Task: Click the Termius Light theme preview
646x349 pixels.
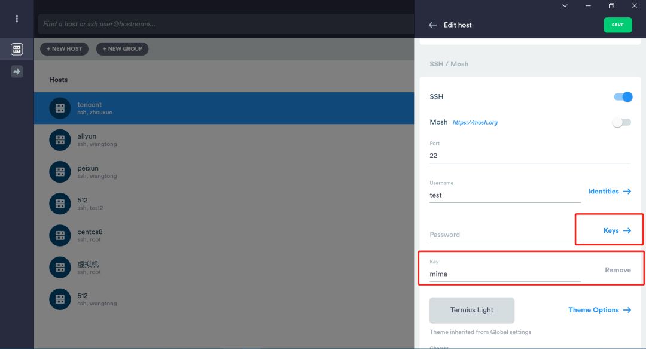Action: (472, 310)
